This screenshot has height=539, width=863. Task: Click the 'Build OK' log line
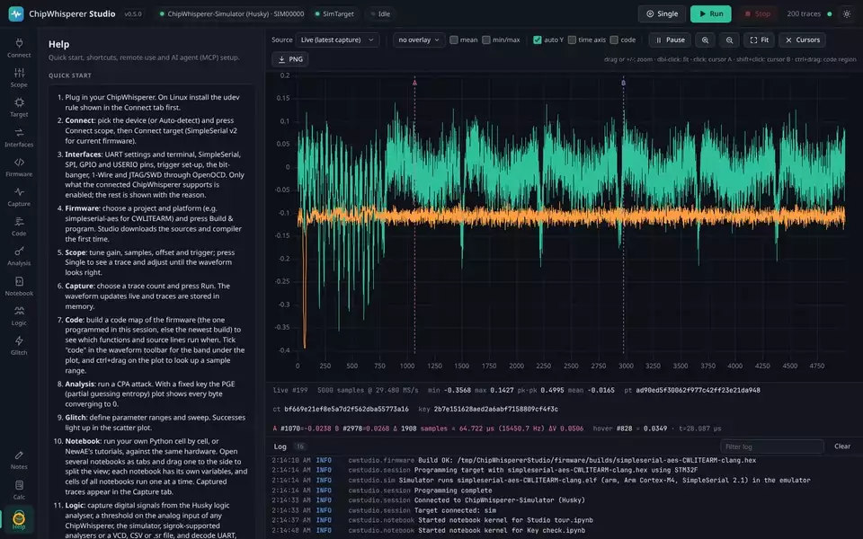click(513, 460)
